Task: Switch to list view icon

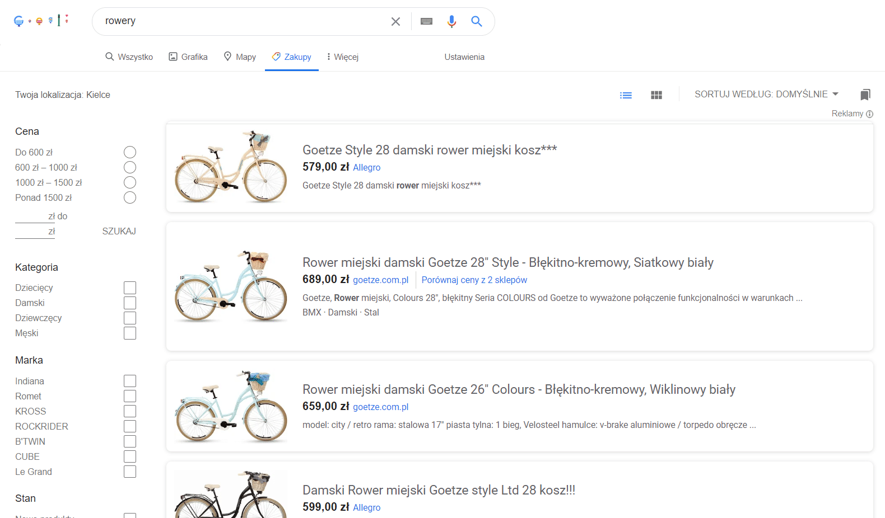Action: pos(626,95)
